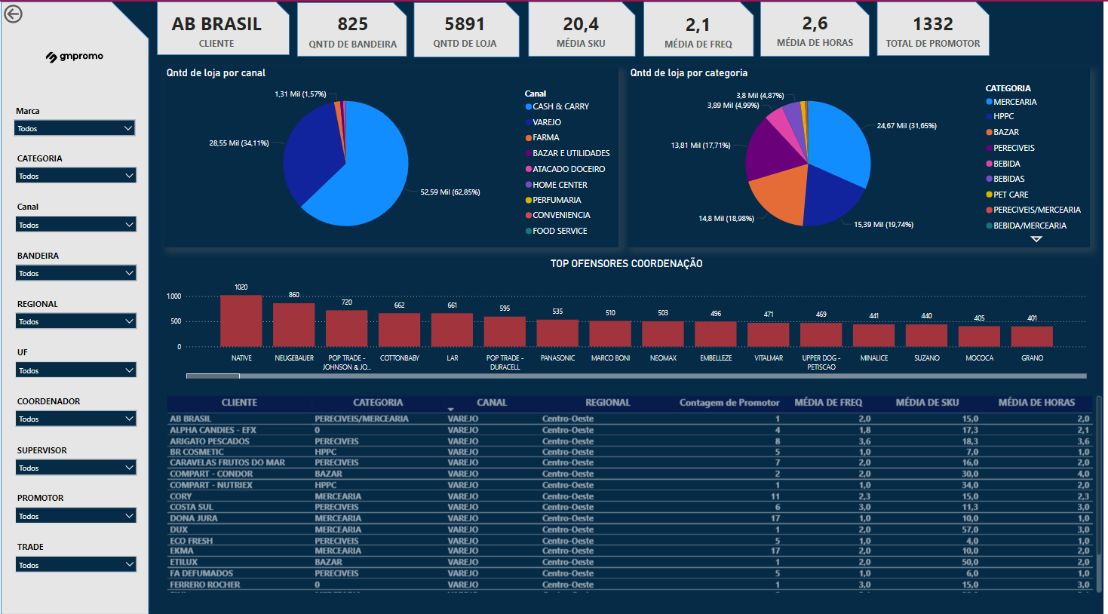
Task: Sort table by CANAL column header
Action: (x=492, y=403)
